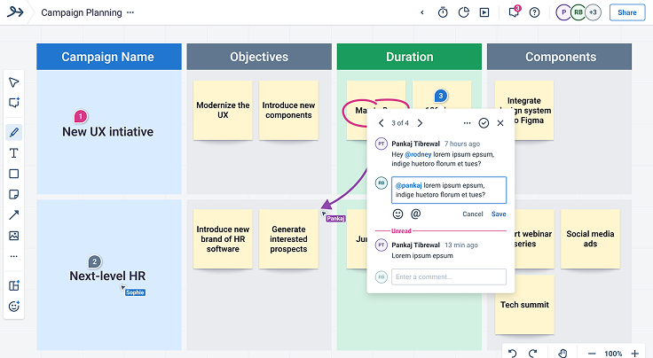
Task: Choose the sticky note tool
Action: pos(13,194)
